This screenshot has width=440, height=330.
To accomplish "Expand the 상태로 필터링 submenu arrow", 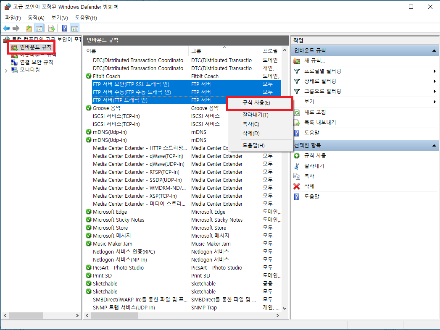I will point(435,81).
